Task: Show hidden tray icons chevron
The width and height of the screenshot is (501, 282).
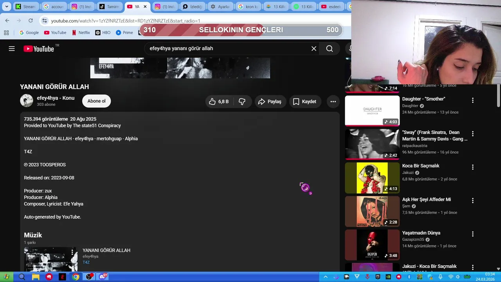Action: click(325, 277)
